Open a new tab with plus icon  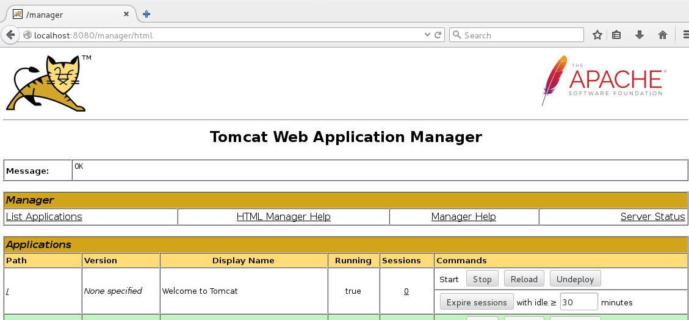146,14
